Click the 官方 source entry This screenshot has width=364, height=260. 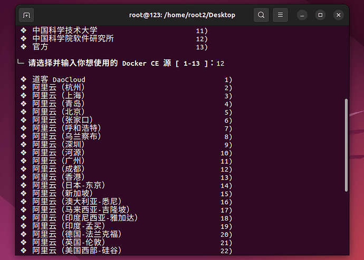(x=40, y=47)
